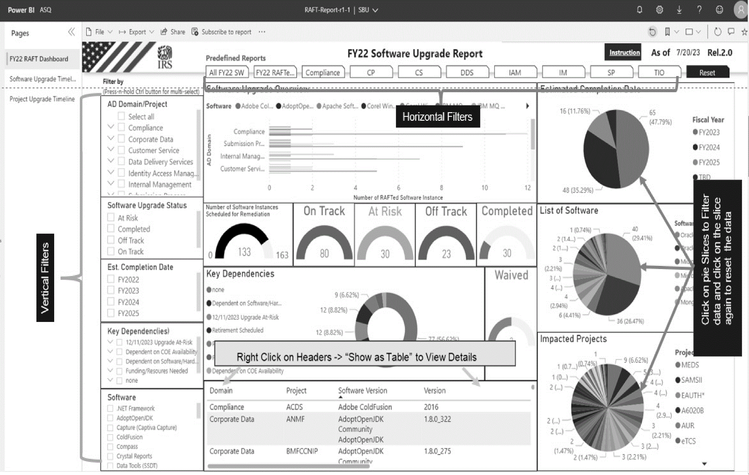The image size is (749, 475).
Task: Click the refresh visuals icon
Action: tap(718, 32)
